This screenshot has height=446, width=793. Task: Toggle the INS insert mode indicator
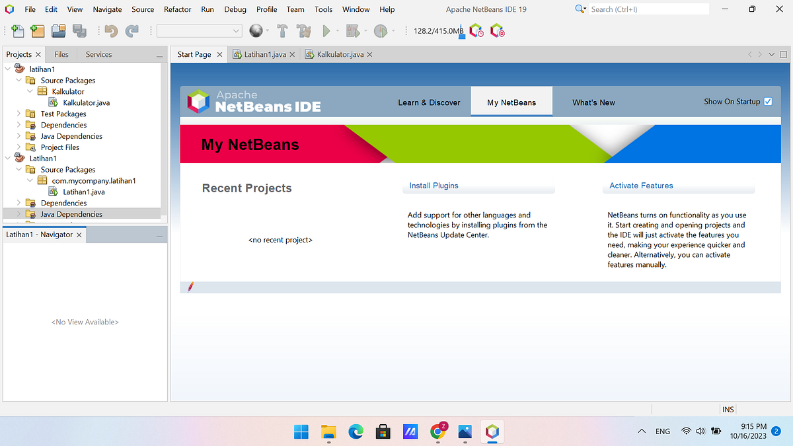tap(728, 409)
